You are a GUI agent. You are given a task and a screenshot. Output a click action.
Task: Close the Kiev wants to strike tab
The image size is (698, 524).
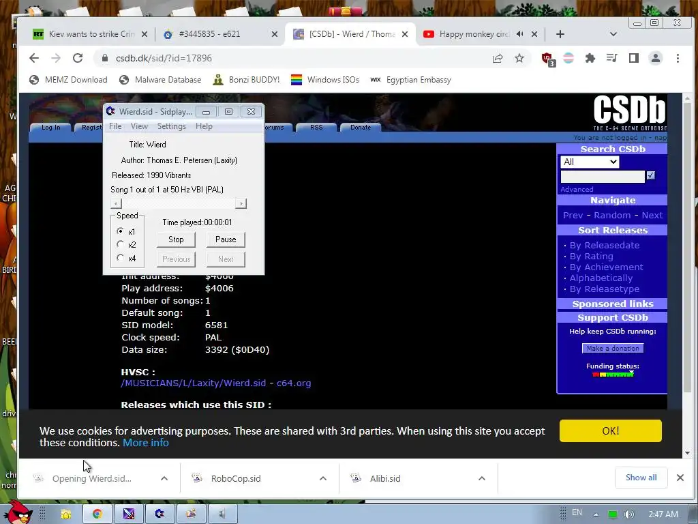coord(145,34)
